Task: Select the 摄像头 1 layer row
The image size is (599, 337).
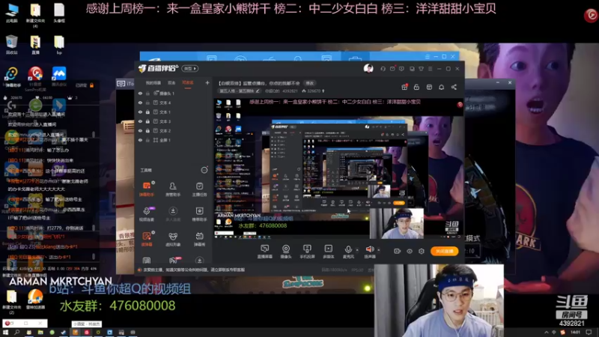Action: 174,93
